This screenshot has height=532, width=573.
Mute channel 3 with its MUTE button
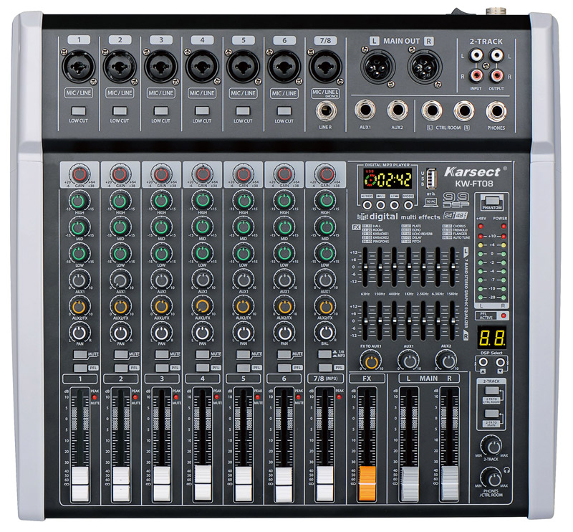(162, 354)
